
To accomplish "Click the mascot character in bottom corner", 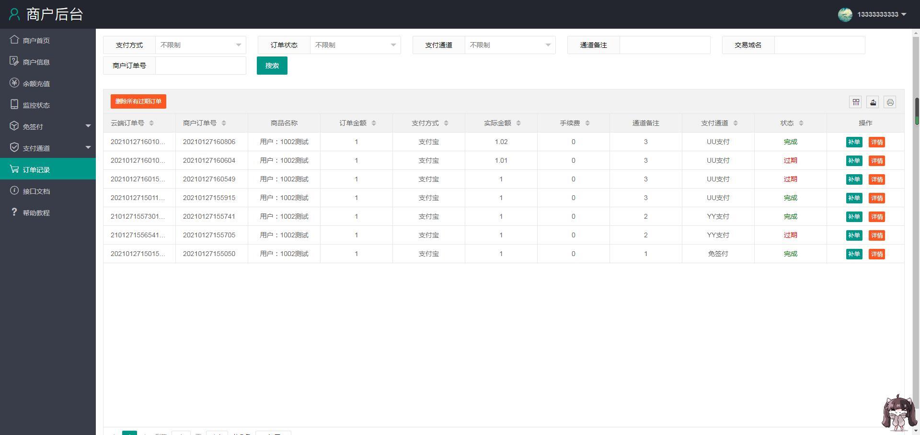I will coord(898,413).
